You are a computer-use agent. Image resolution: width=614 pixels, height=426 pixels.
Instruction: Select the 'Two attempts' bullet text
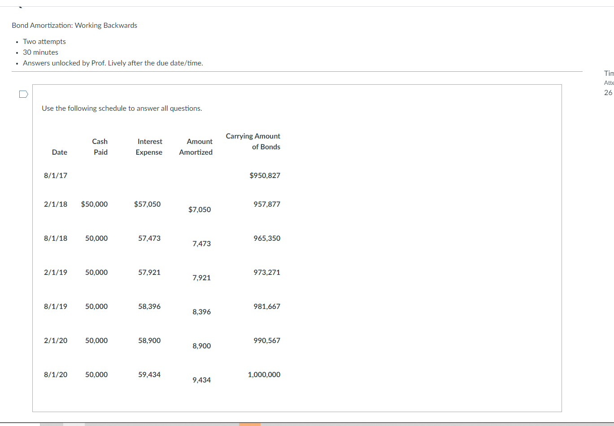(44, 42)
